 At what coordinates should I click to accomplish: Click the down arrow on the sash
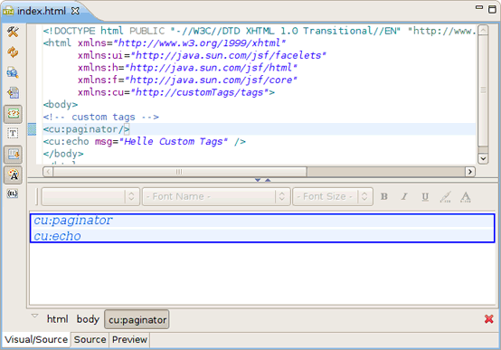[x=258, y=180]
